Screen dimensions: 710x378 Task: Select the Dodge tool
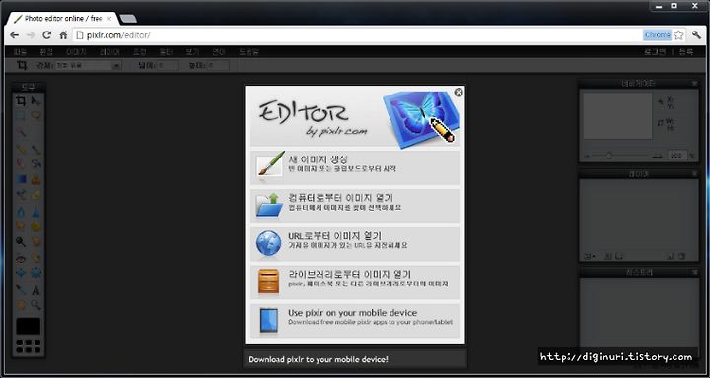[21, 242]
